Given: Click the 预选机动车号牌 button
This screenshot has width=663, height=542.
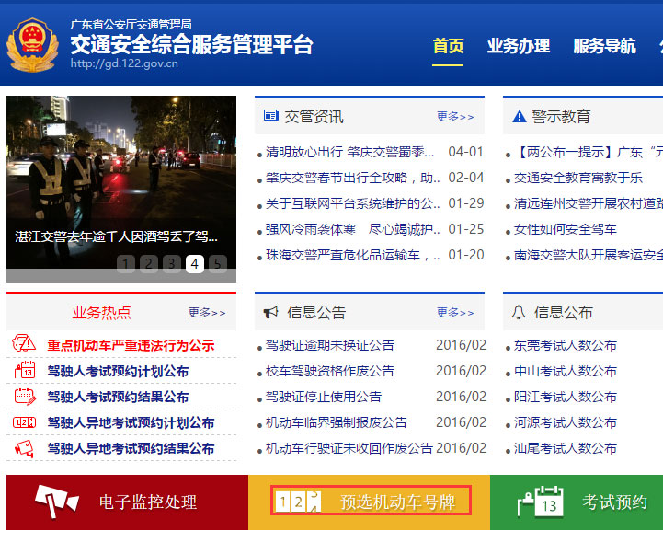Looking at the screenshot, I should coord(369,502).
